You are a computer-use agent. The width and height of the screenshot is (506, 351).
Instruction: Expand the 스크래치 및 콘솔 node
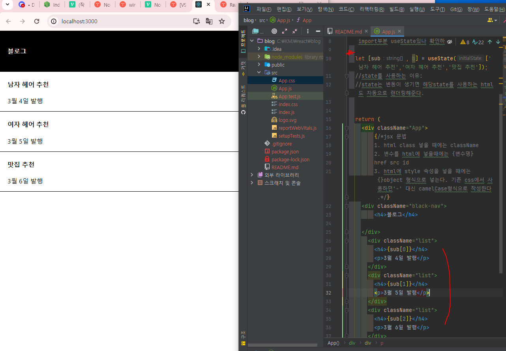click(252, 183)
